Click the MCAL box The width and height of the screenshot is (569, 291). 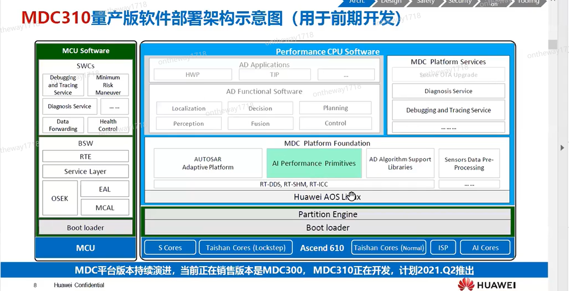[105, 208]
